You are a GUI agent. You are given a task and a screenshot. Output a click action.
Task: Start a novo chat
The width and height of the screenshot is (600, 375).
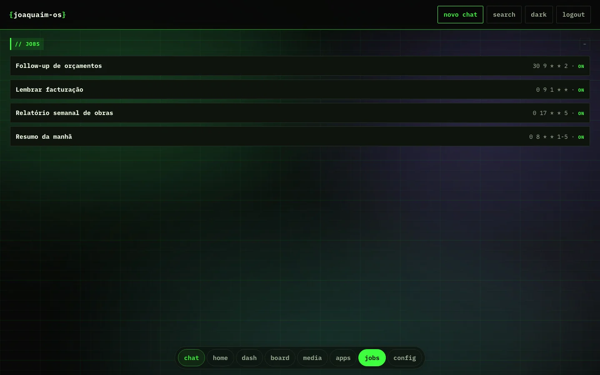pos(460,15)
